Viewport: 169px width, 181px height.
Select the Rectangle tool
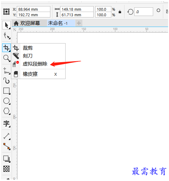[x=6, y=91]
